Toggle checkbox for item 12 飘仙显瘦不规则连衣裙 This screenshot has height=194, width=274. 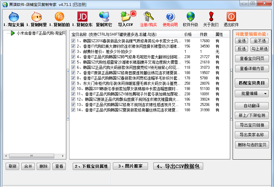click(x=73, y=99)
